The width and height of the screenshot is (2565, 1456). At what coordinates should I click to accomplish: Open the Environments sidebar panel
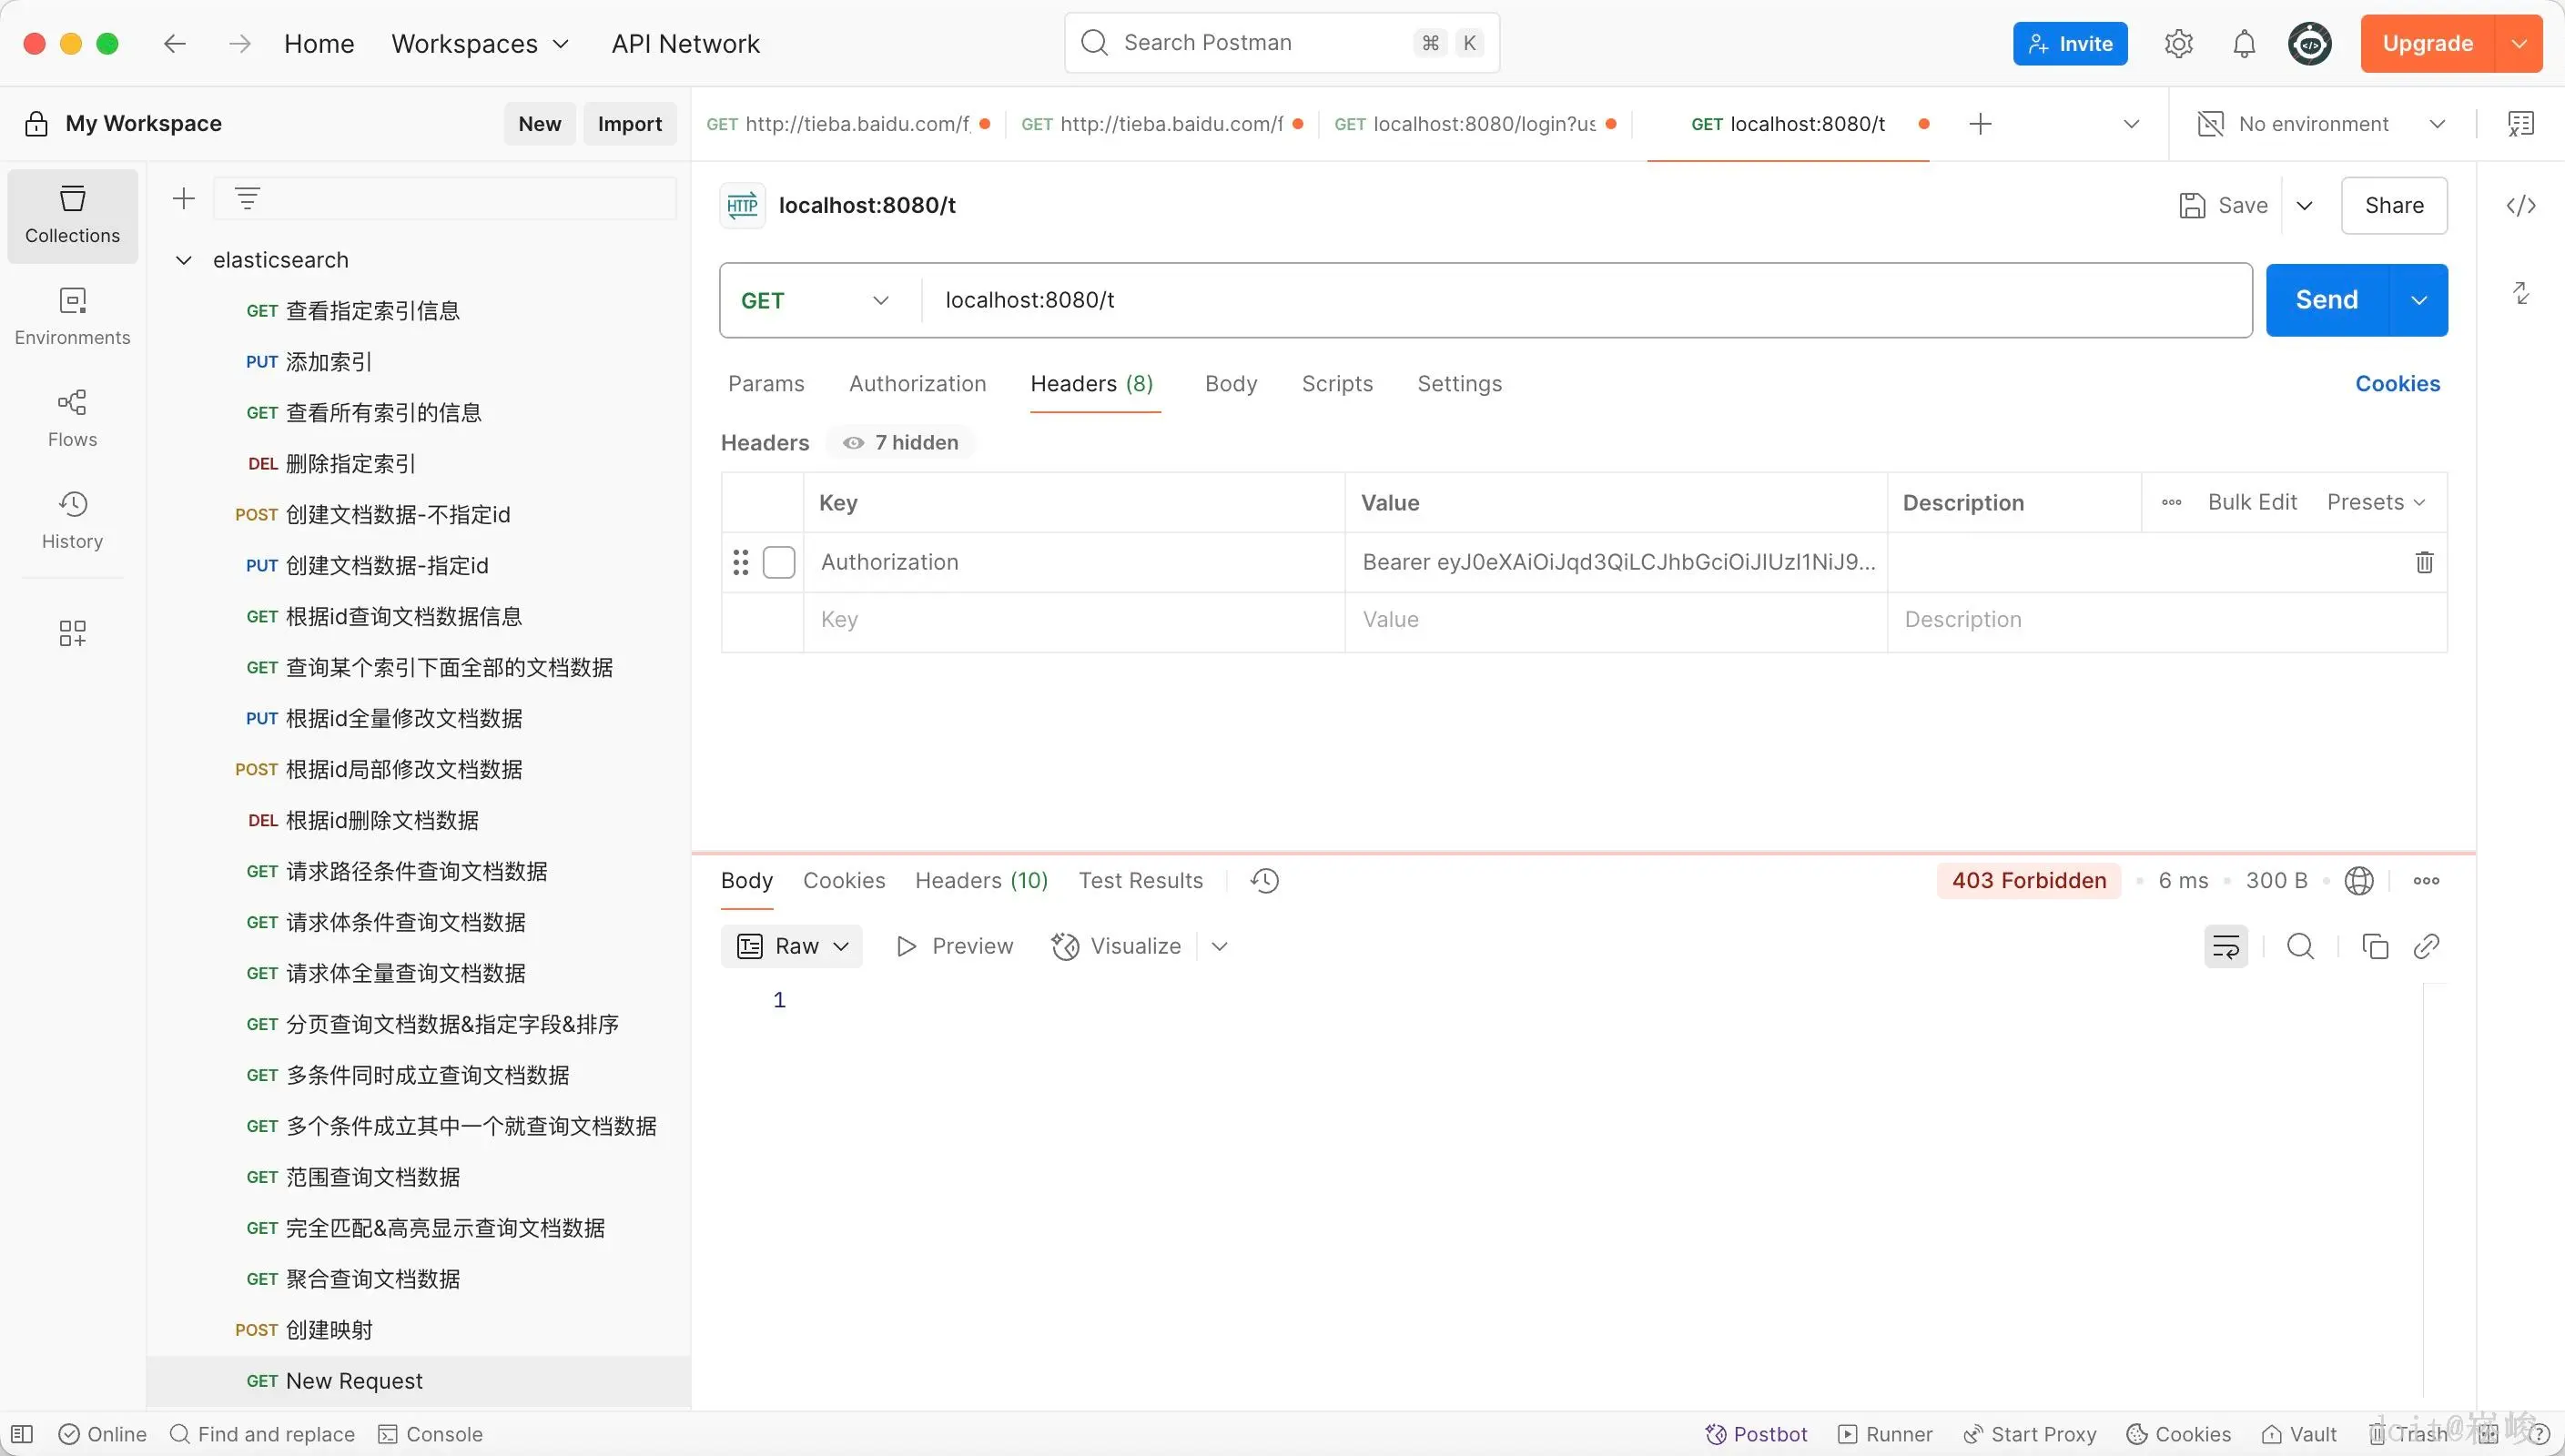point(72,316)
